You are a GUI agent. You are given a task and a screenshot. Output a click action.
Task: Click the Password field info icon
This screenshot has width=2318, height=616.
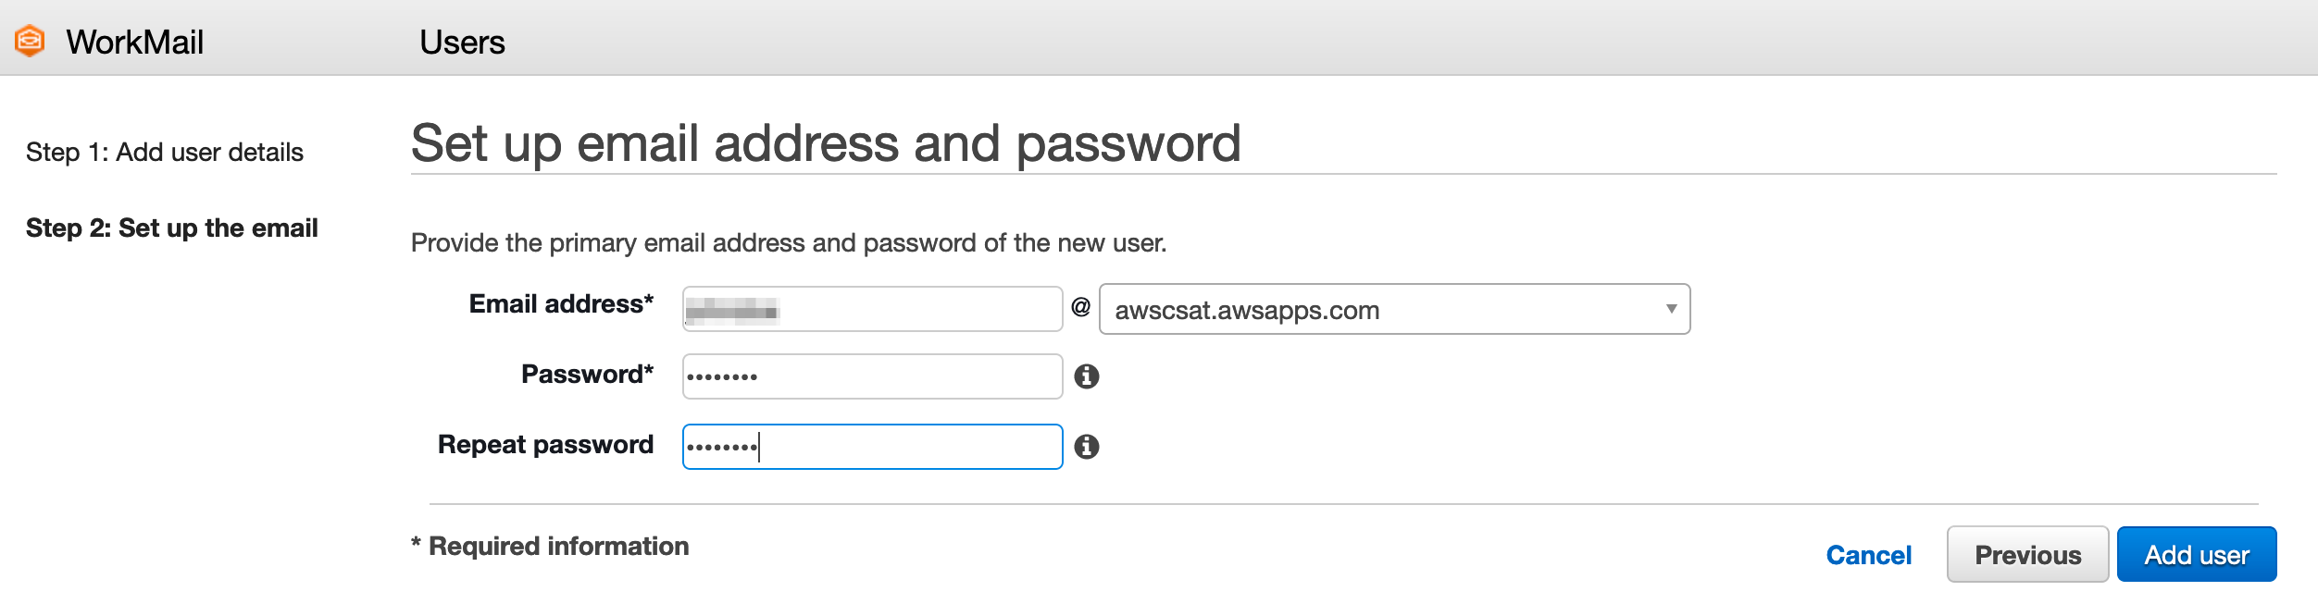[1087, 376]
